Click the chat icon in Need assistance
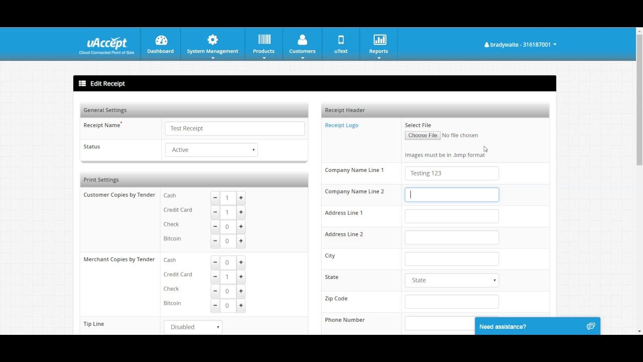Viewport: 643px width, 362px height. click(591, 326)
